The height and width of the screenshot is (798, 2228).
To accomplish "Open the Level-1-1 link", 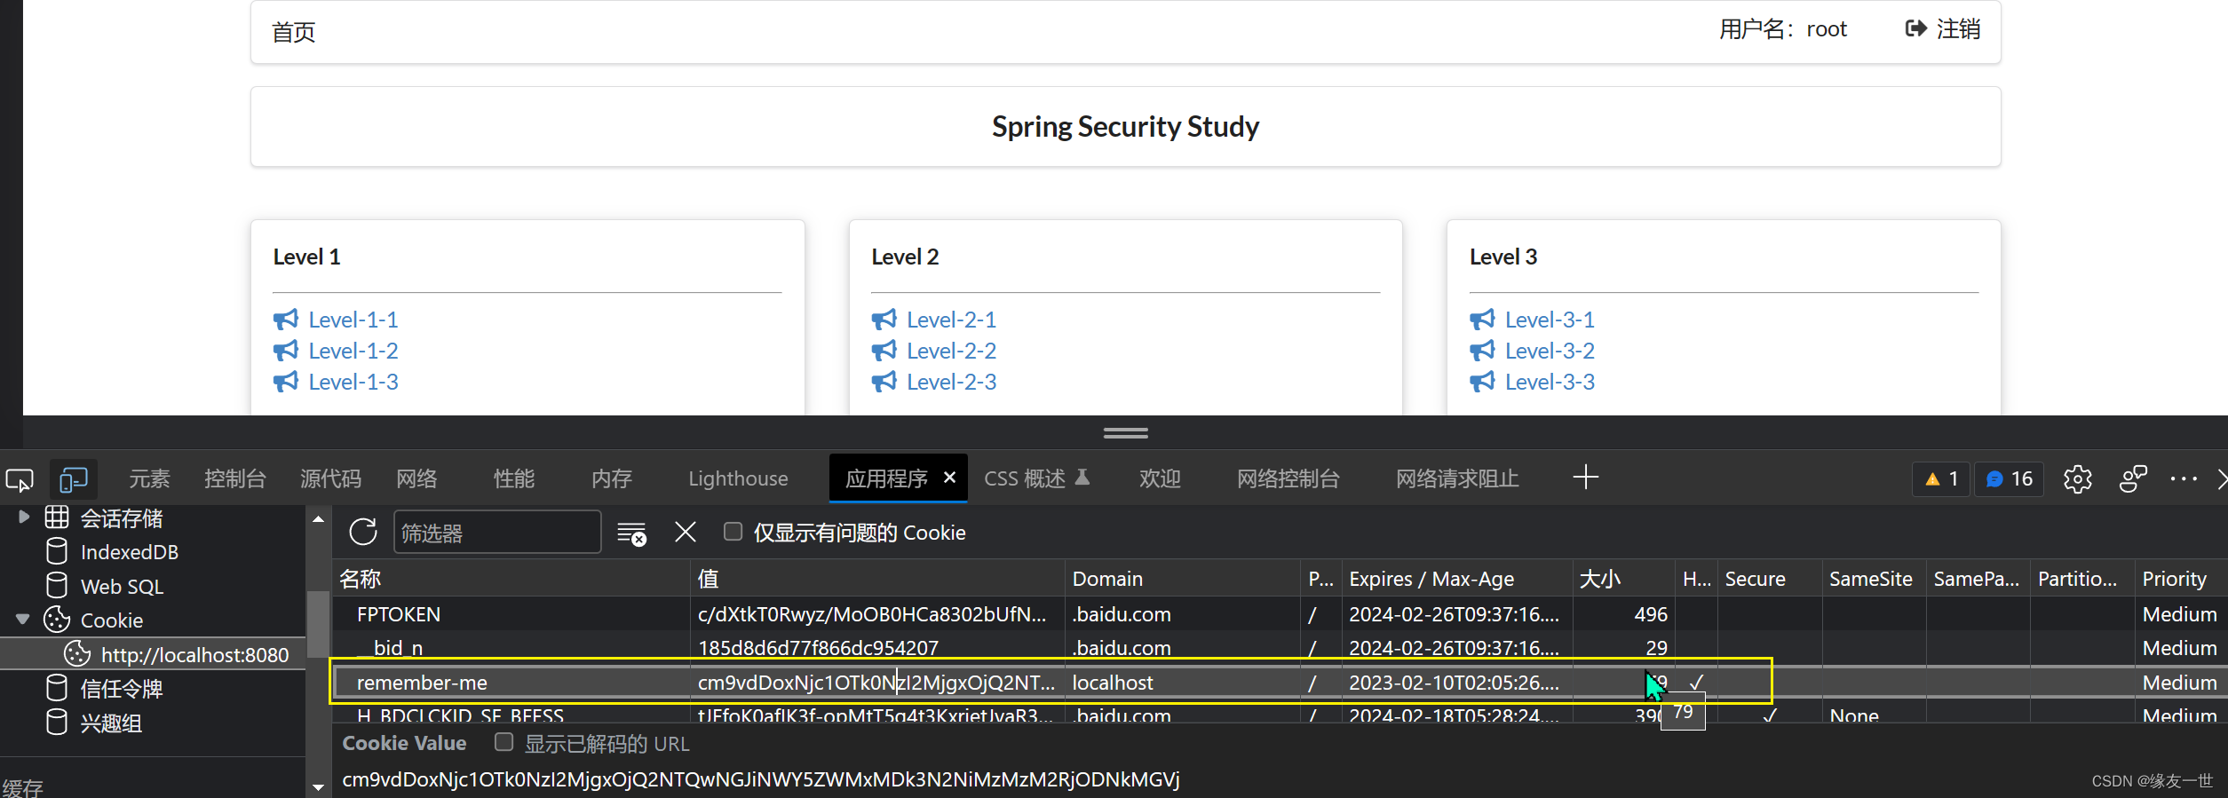I will click(x=353, y=320).
